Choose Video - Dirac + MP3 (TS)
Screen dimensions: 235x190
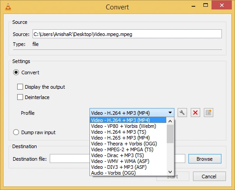pyautogui.click(x=128, y=155)
